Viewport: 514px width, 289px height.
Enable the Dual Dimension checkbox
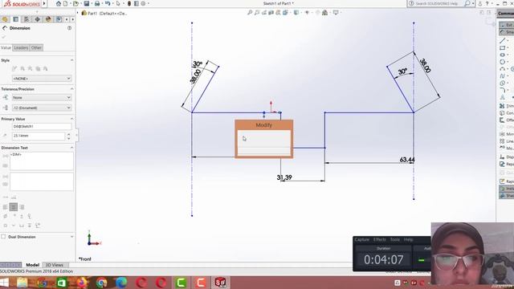[3, 237]
